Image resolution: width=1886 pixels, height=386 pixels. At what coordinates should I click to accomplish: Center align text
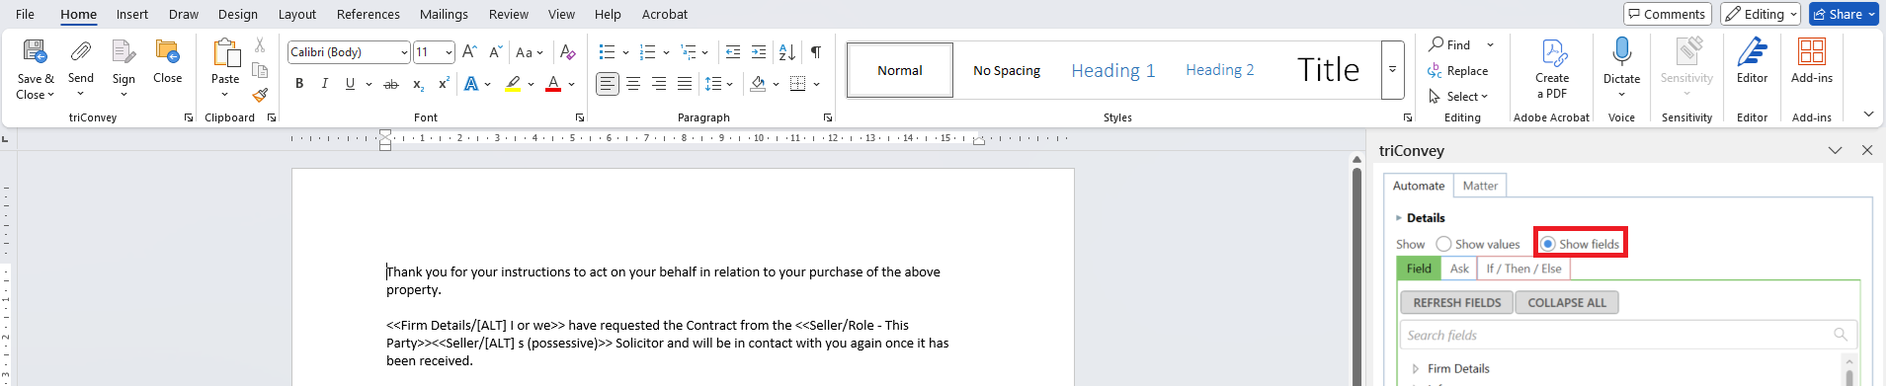(x=633, y=84)
